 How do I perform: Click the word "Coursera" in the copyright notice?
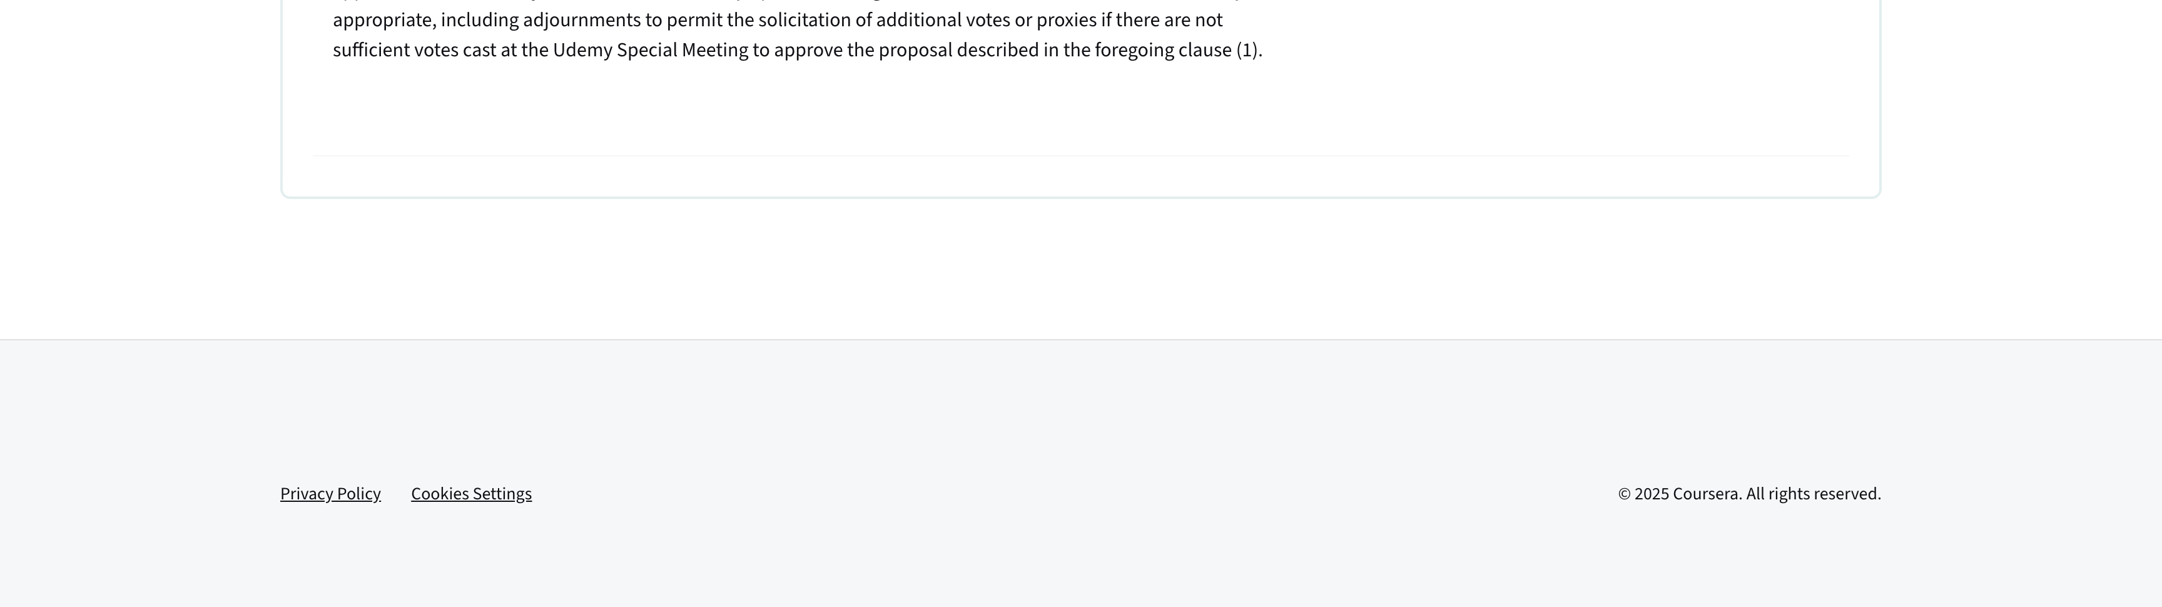click(x=1707, y=494)
